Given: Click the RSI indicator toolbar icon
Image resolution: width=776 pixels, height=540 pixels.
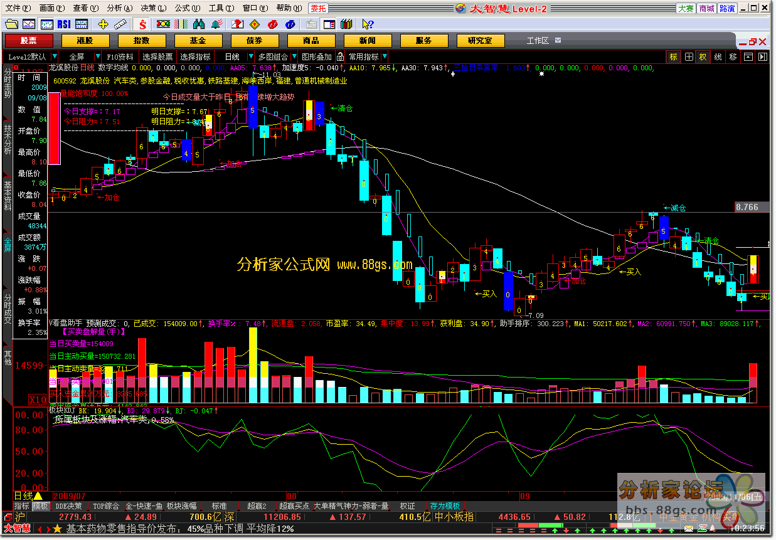Looking at the screenshot, I should click(x=64, y=24).
